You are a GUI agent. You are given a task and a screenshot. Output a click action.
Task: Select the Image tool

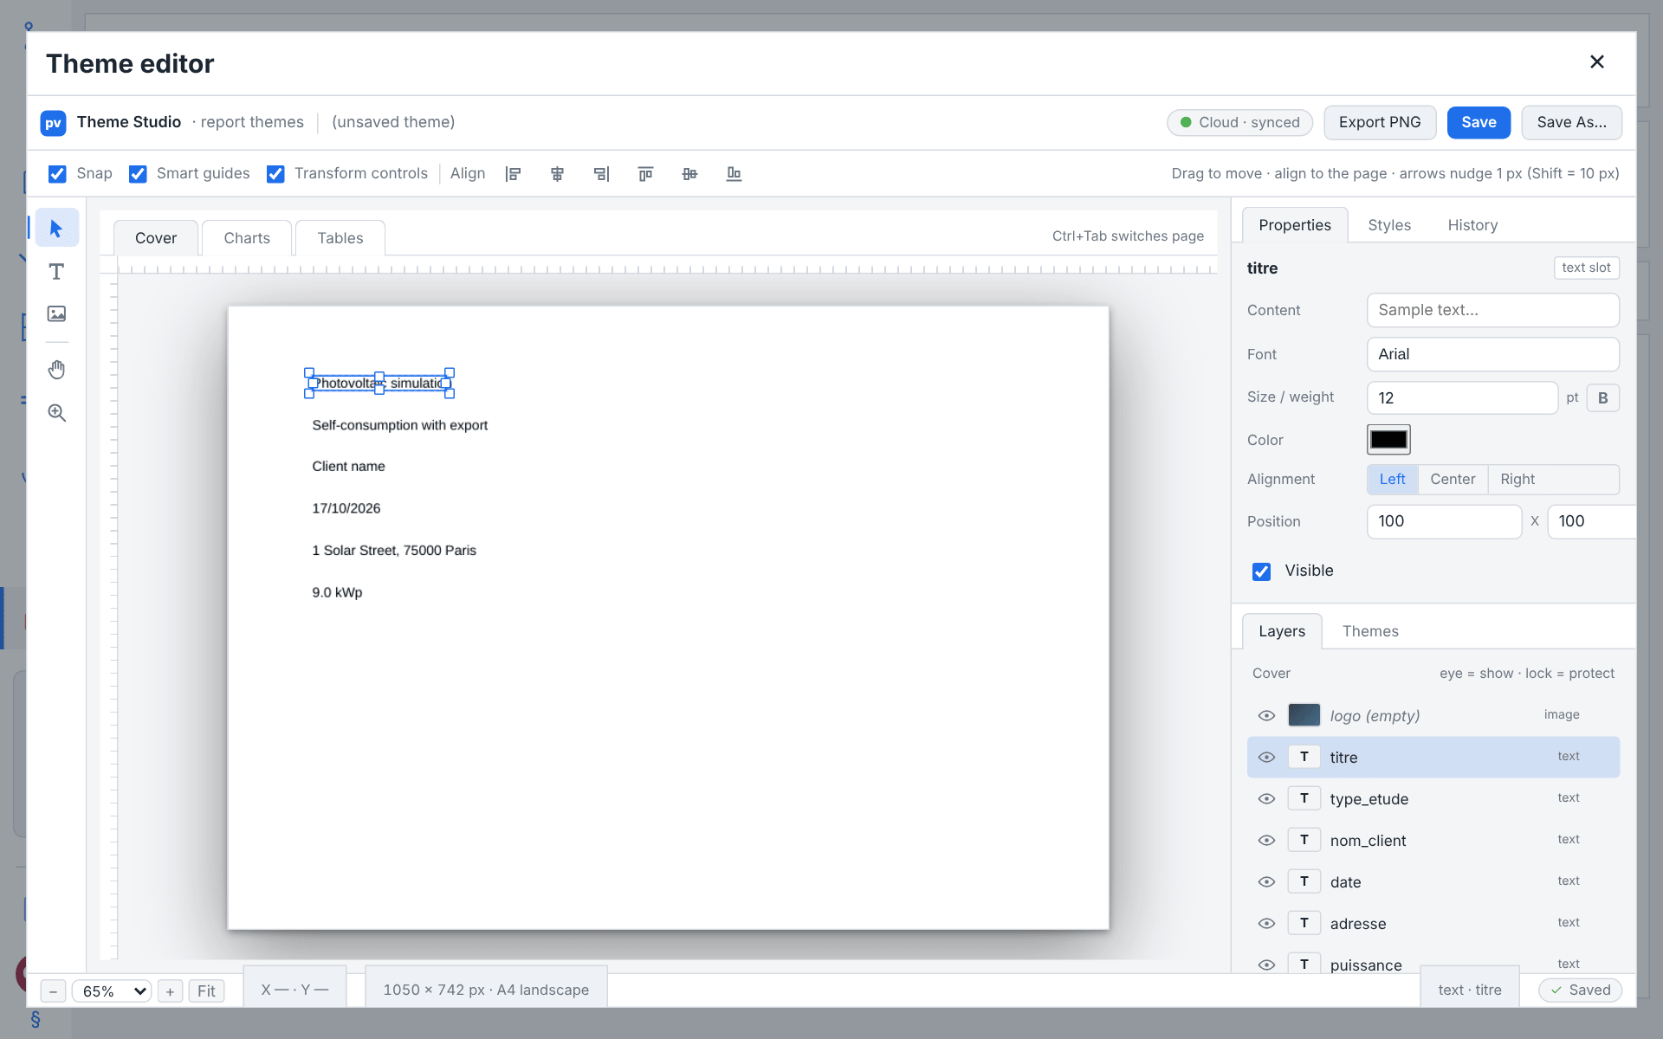pyautogui.click(x=57, y=313)
